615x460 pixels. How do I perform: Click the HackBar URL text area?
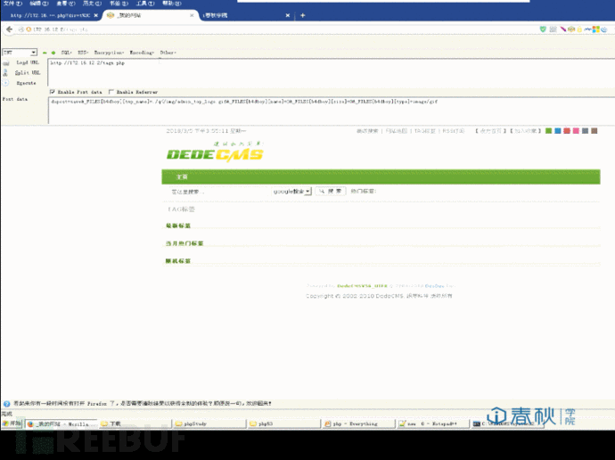(331, 72)
